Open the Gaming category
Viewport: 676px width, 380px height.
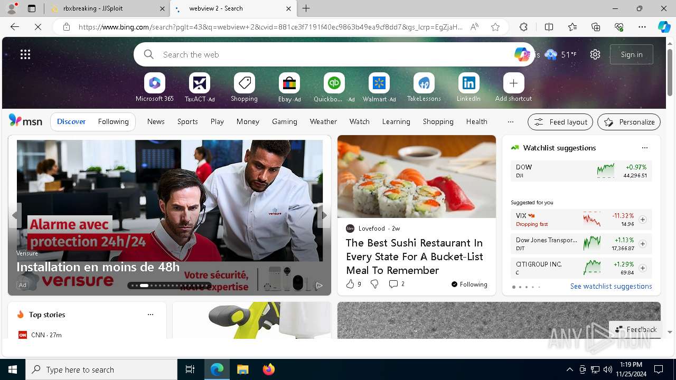point(285,121)
